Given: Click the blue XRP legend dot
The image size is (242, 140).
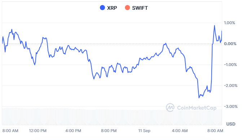Looking at the screenshot, I should tap(102, 8).
